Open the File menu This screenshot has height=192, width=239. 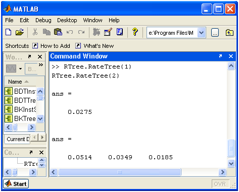(x=9, y=20)
